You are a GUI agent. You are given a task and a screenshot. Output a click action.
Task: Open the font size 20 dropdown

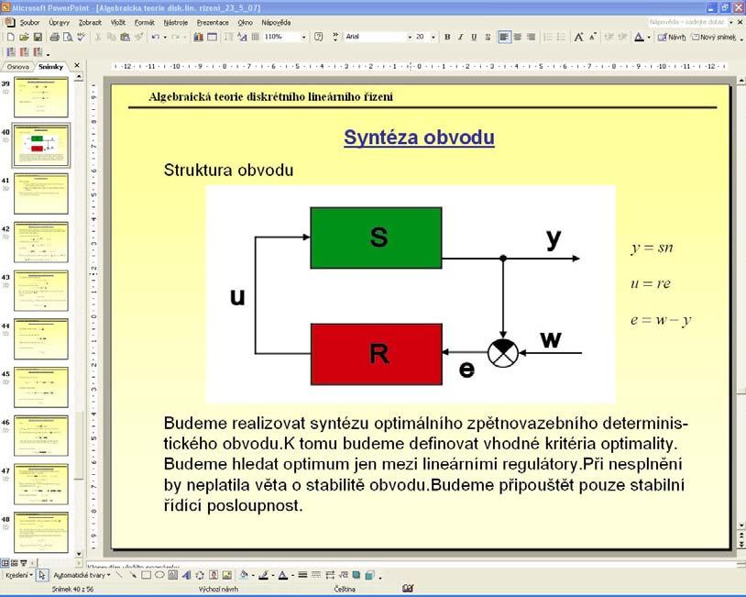433,37
